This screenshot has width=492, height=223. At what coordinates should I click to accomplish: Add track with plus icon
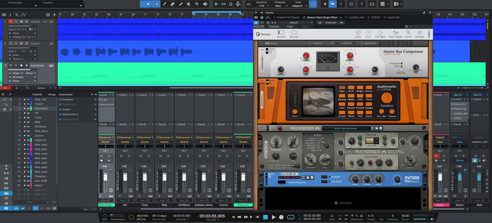coord(54,14)
